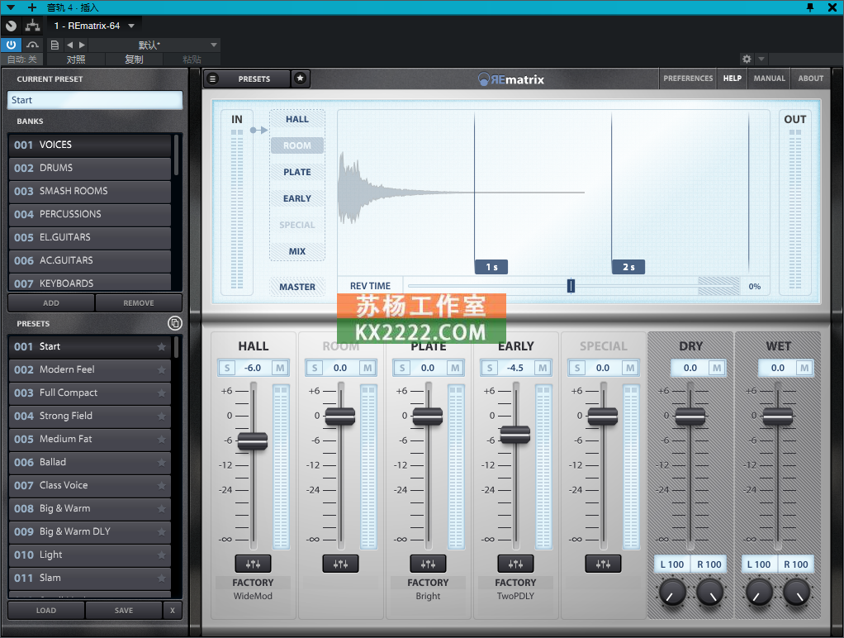Mute the DRY channel
844x638 pixels.
[x=717, y=368]
